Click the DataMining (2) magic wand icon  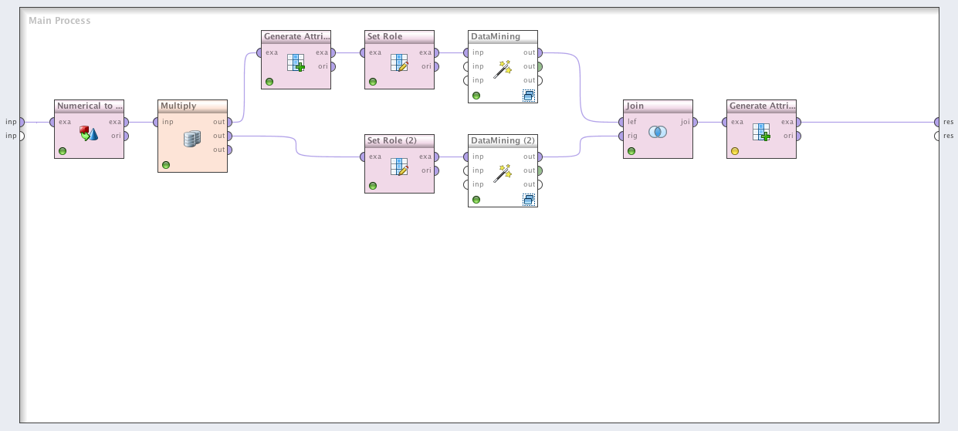tap(503, 173)
